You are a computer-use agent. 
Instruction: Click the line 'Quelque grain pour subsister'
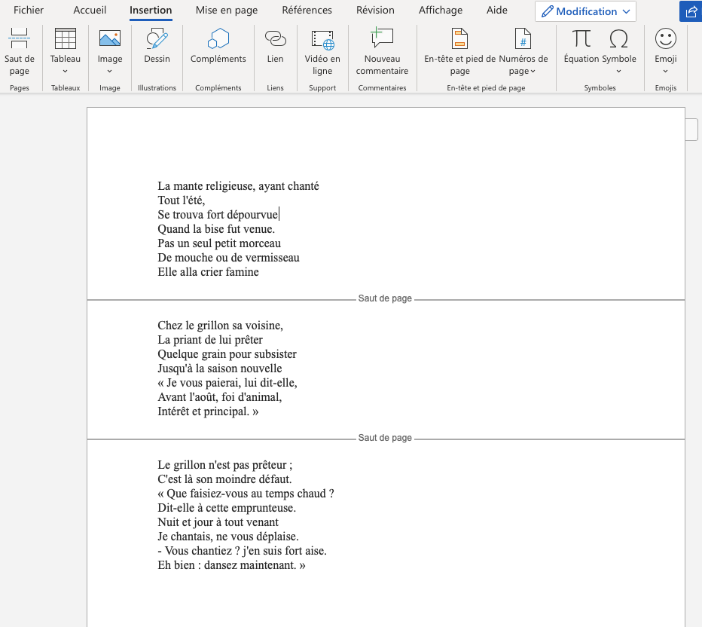click(x=227, y=354)
